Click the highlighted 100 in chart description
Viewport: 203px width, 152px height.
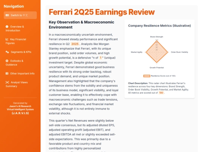pyautogui.click(x=161, y=93)
